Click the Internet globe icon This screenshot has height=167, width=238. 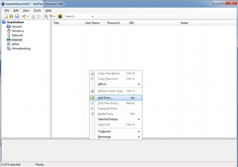click(x=9, y=40)
